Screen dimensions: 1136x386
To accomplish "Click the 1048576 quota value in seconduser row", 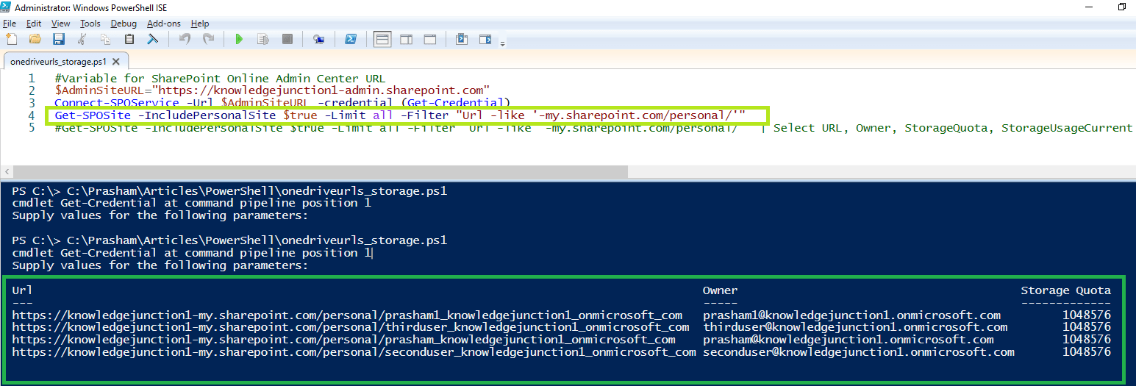I will click(x=1087, y=352).
